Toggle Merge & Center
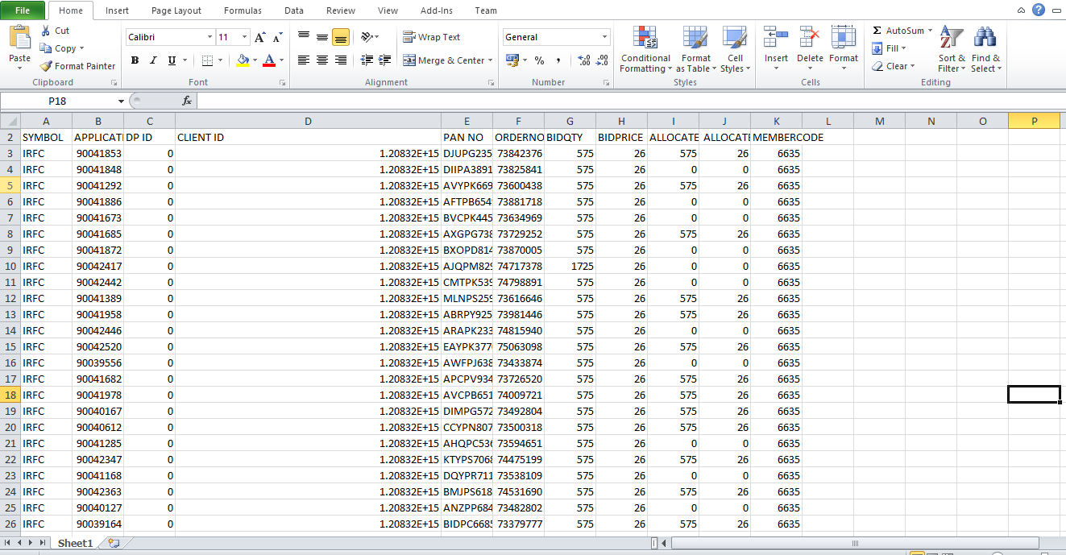Screen dimensions: 1066x555 pos(443,60)
